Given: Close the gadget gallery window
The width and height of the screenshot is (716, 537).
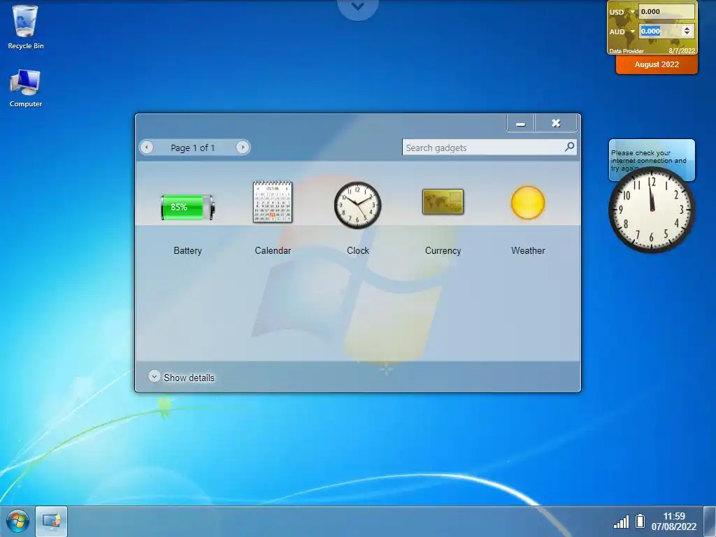Looking at the screenshot, I should 556,123.
